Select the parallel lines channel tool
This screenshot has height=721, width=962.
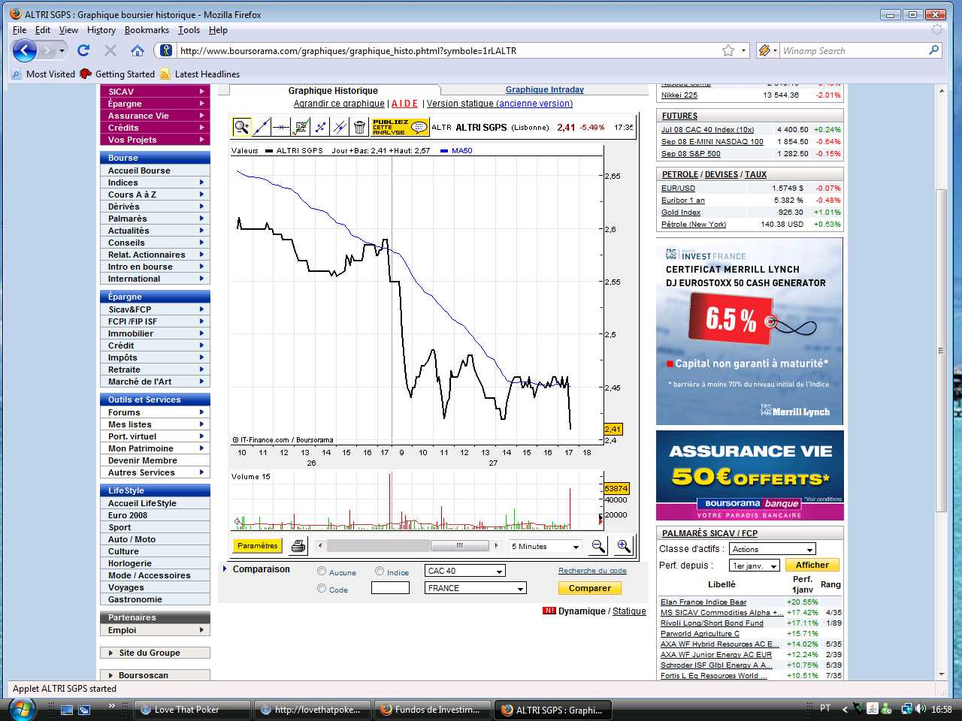coord(340,127)
